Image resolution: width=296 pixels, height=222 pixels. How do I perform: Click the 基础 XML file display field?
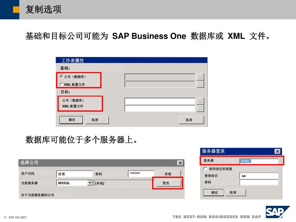[x=160, y=84]
